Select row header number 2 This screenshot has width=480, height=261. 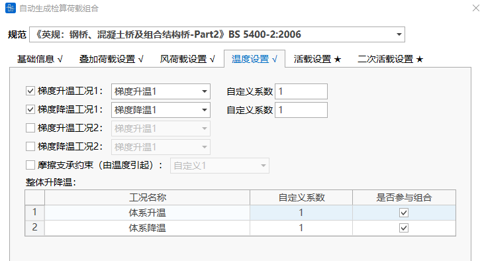pyautogui.click(x=35, y=228)
